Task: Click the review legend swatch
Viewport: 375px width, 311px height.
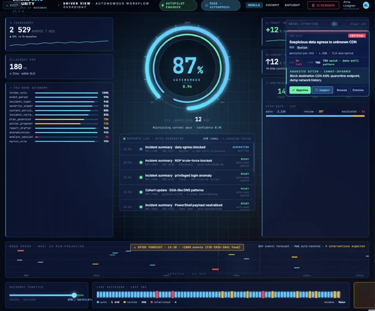Action: 125,302
